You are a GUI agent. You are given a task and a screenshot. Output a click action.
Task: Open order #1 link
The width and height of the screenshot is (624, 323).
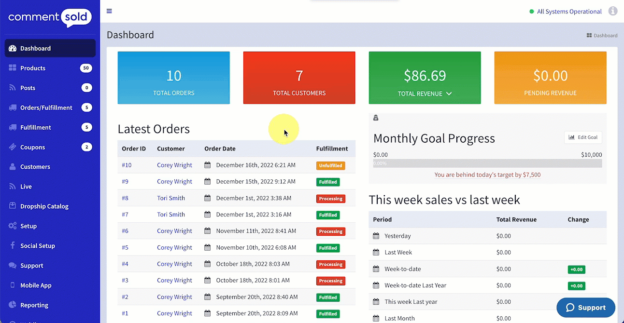tap(125, 313)
